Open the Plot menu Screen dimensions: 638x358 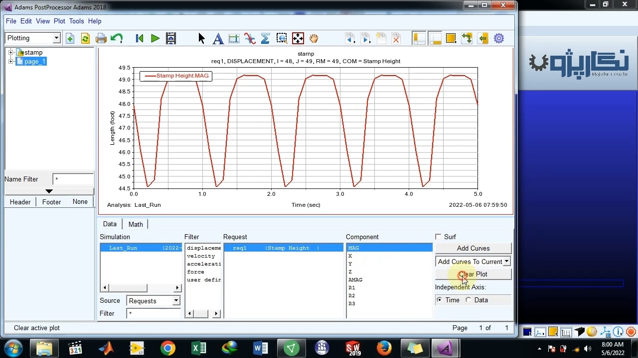coord(59,21)
